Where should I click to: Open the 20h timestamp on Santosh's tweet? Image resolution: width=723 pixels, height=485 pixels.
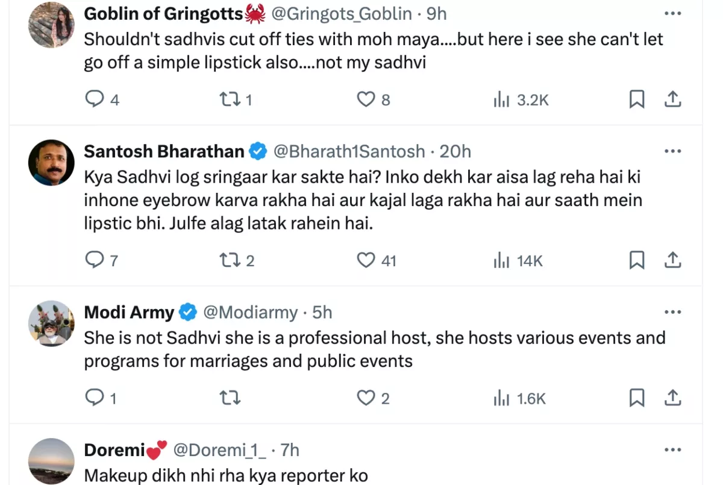click(455, 151)
